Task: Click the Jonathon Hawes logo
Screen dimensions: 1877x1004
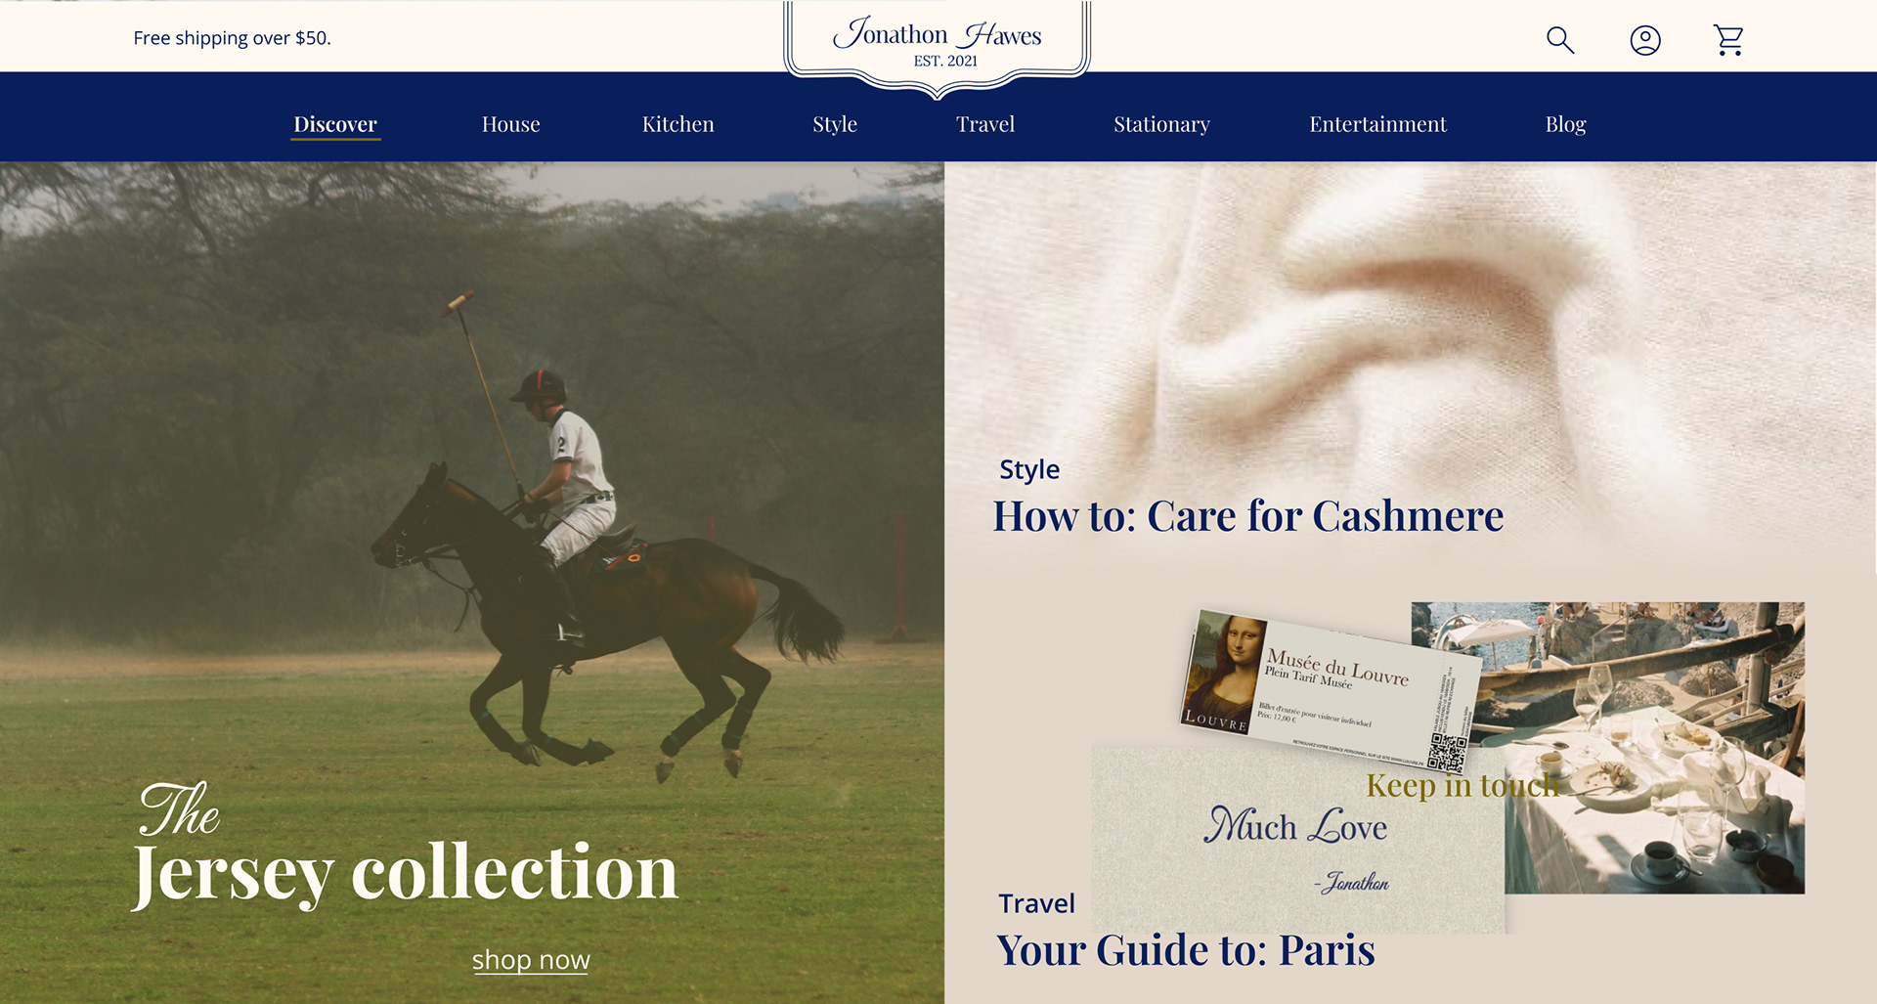Action: pos(937,44)
